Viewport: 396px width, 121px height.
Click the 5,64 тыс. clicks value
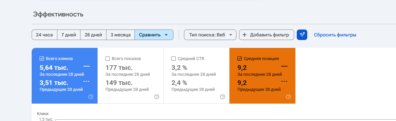point(54,68)
